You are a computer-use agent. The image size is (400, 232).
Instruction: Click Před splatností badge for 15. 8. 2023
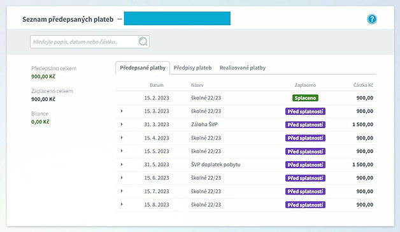coord(305,205)
